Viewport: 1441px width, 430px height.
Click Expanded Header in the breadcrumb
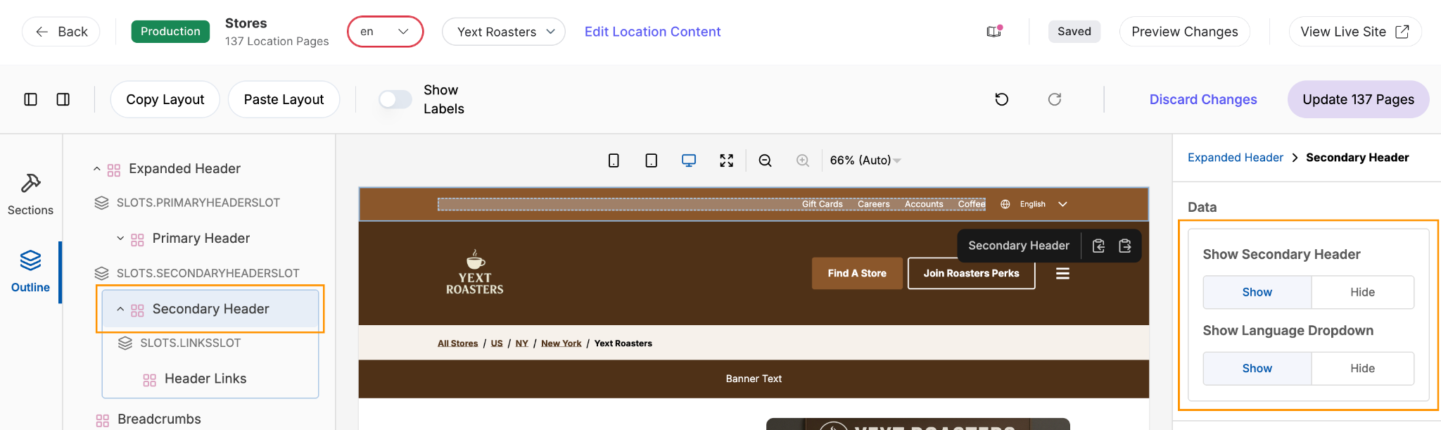(x=1235, y=158)
